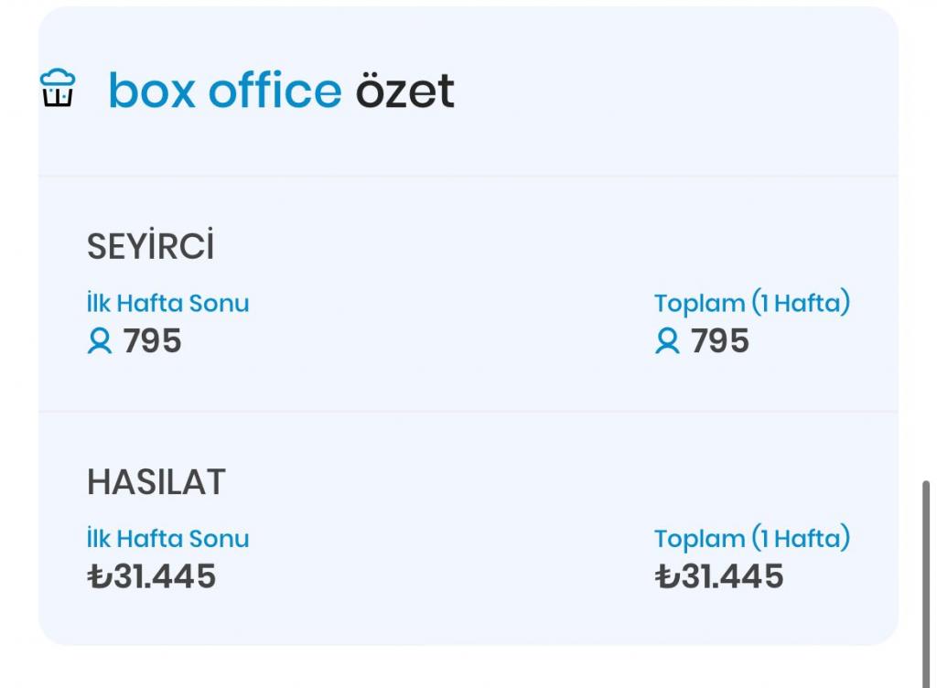
Task: Open "İlk Hafta Sonu" under HASILAT
Action: (x=167, y=538)
